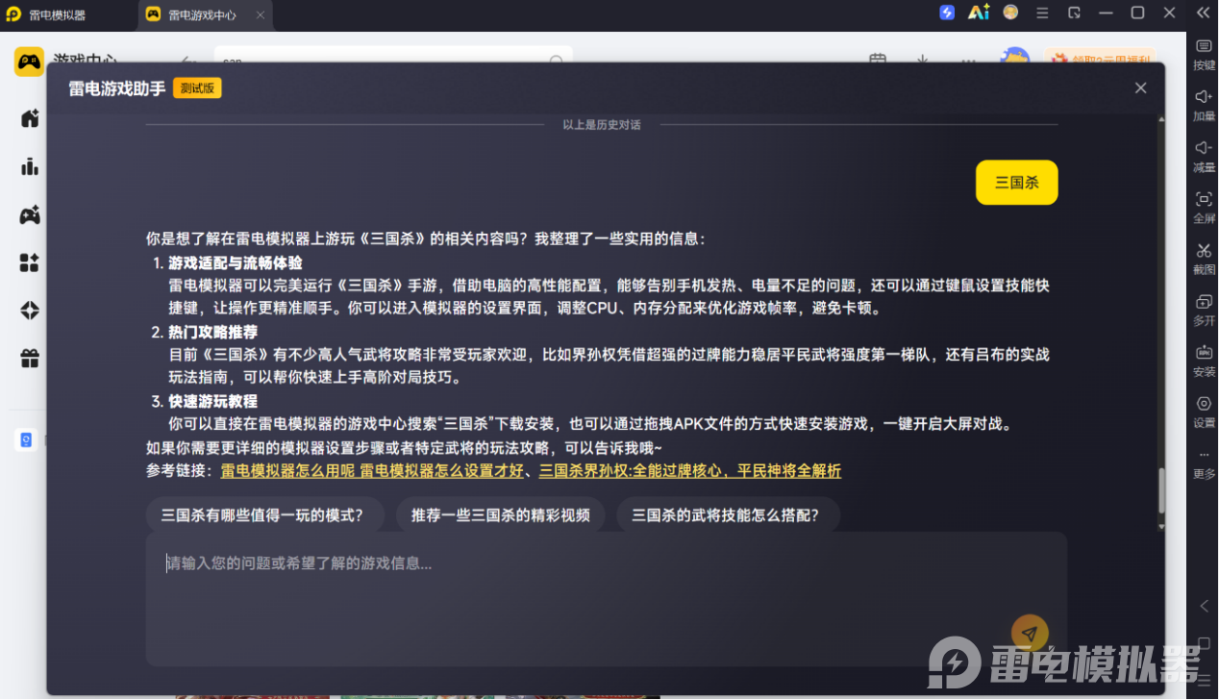Viewport: 1219px width, 700px height.
Task: Click heading 热门攻略推荐
Action: click(213, 332)
